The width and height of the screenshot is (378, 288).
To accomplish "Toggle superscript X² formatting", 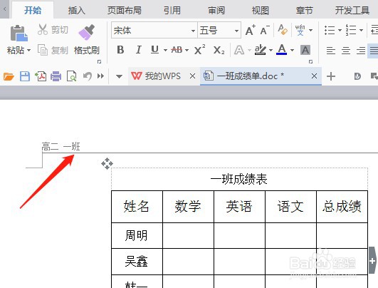I will coord(200,50).
